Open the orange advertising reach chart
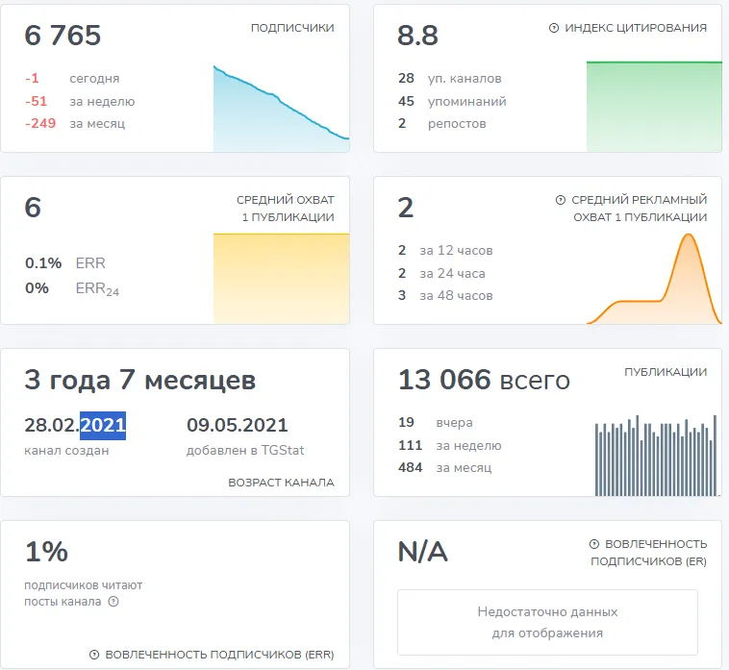Viewport: 729px width, 670px height. [654, 279]
